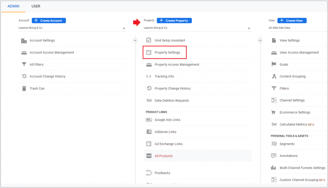
Task: Click the Ecommerce Settings cart icon
Action: pyautogui.click(x=273, y=112)
